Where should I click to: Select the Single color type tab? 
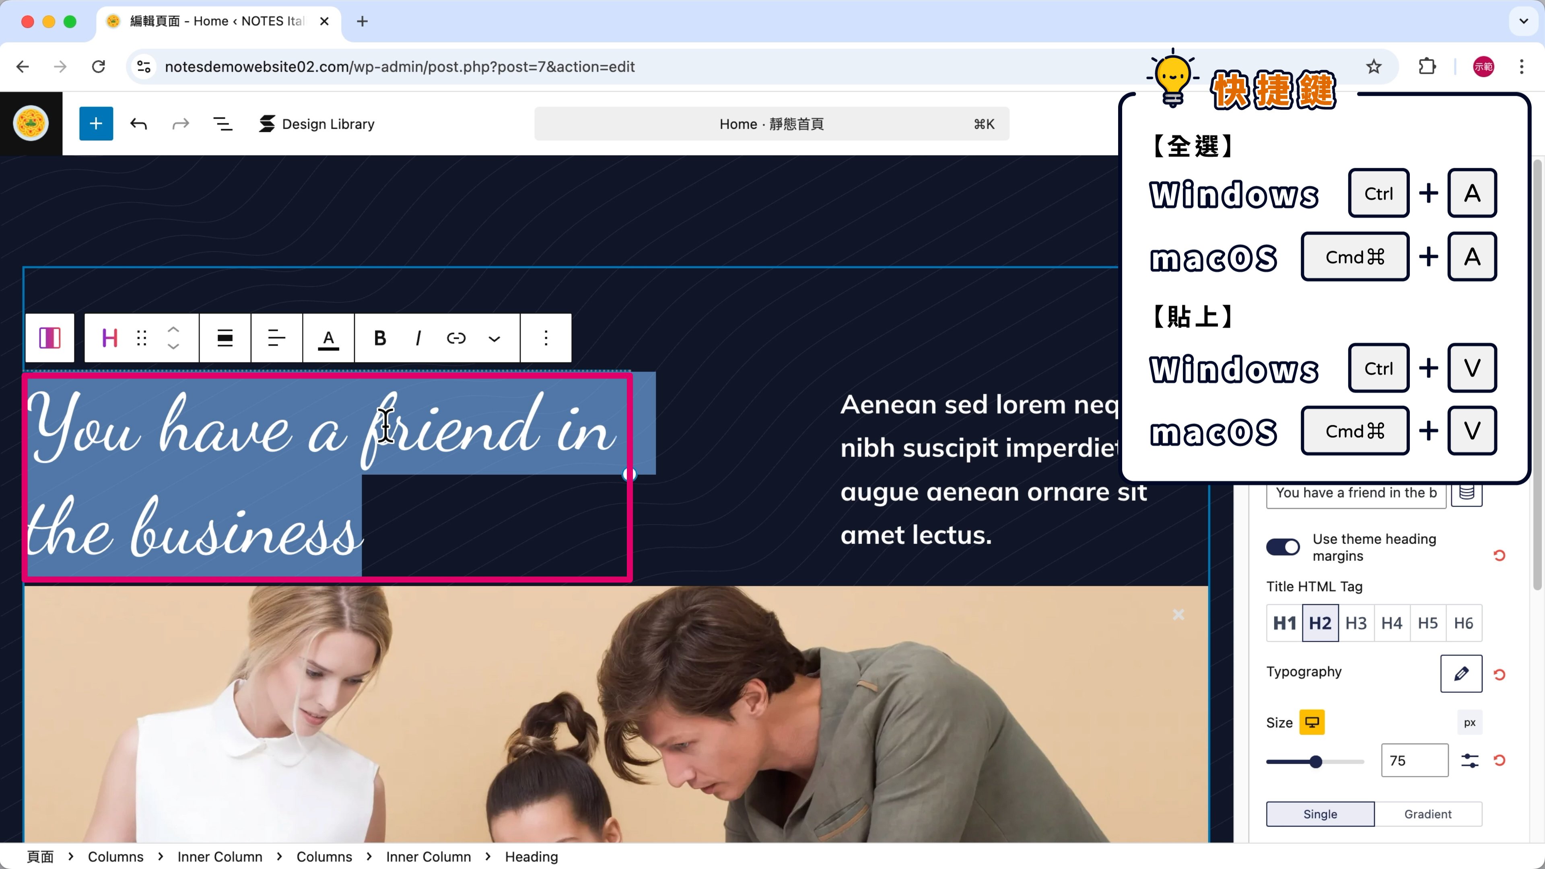pos(1320,814)
